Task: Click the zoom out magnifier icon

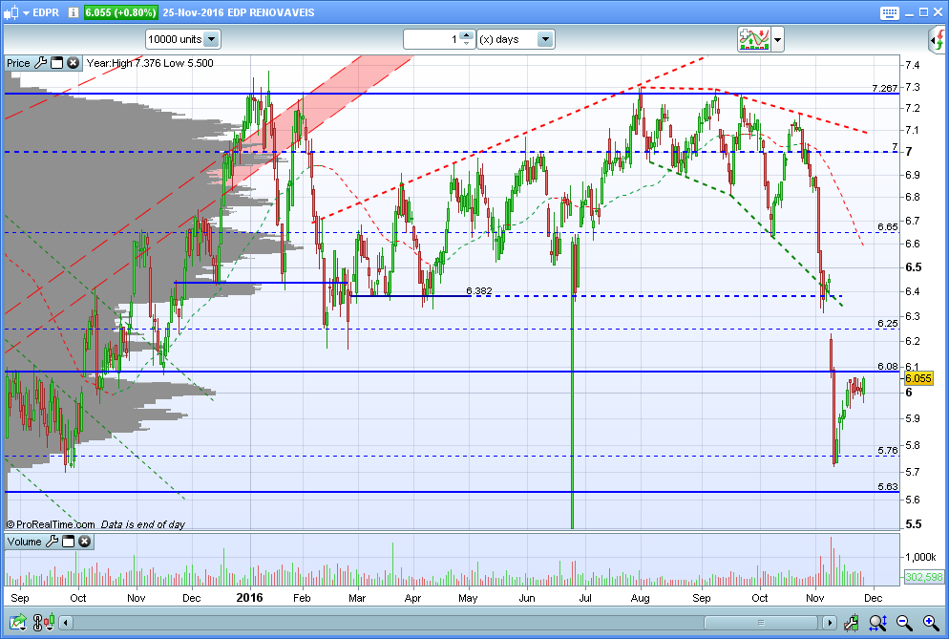Action: pyautogui.click(x=904, y=622)
